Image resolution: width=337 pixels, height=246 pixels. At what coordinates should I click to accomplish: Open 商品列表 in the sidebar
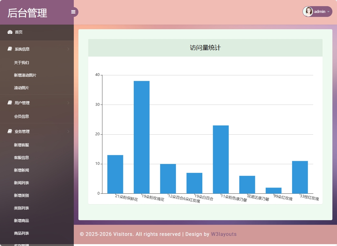pos(22,233)
